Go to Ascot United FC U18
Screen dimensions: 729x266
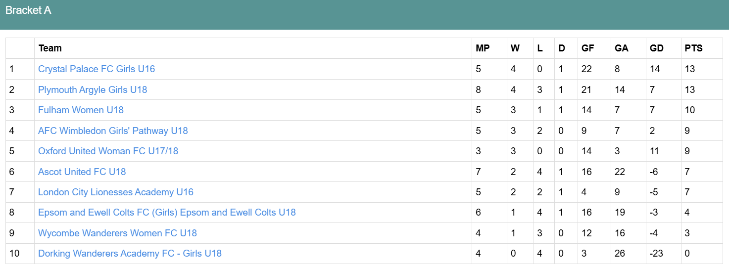(x=82, y=172)
